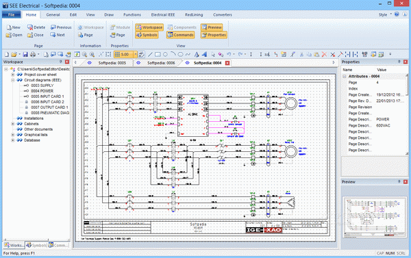Click the red X delete icon
This screenshot has width=411, height=258.
click(x=324, y=55)
